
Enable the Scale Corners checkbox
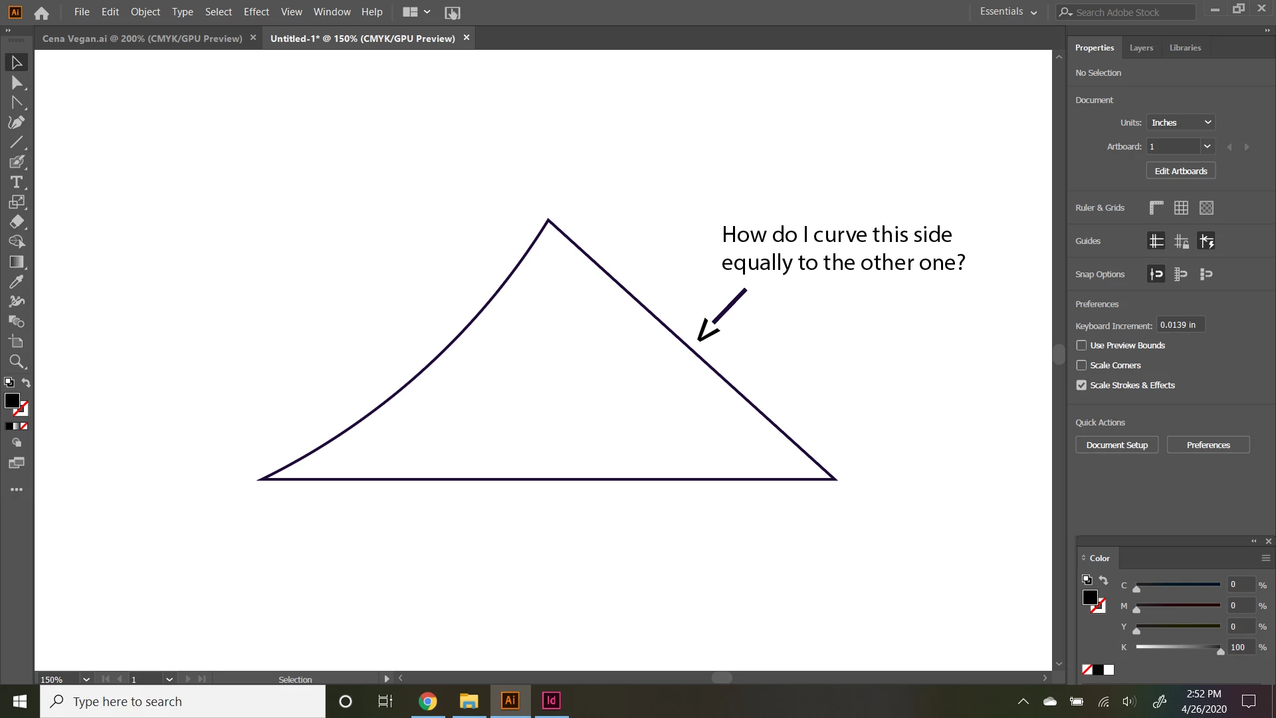(1081, 366)
